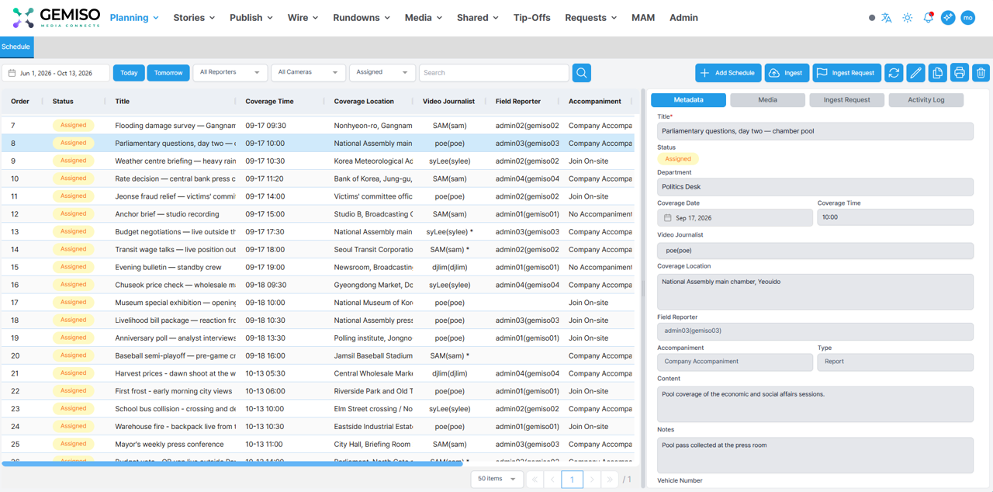Screen dimensions: 993x492
Task: Go to next page arrow
Action: tap(592, 480)
